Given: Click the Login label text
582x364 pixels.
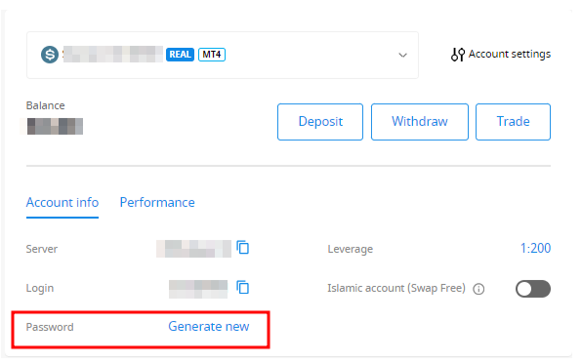Looking at the screenshot, I should pos(40,288).
